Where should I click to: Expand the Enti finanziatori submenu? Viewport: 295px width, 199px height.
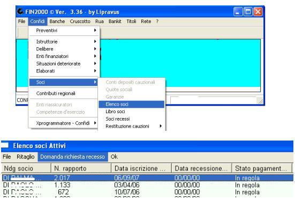click(x=63, y=56)
